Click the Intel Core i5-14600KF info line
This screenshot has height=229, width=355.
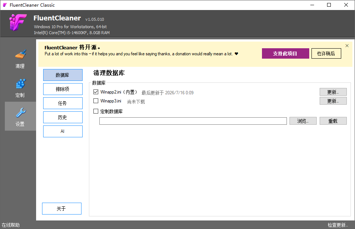tap(72, 33)
